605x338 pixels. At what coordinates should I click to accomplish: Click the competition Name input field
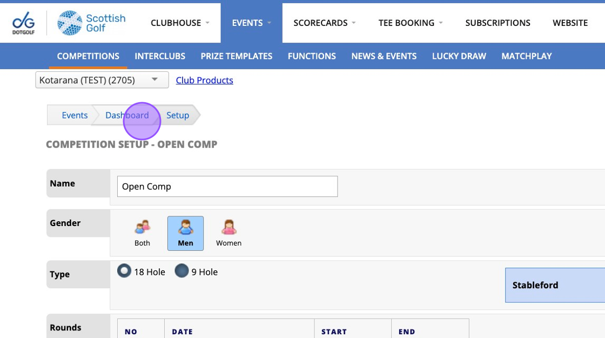click(x=227, y=186)
